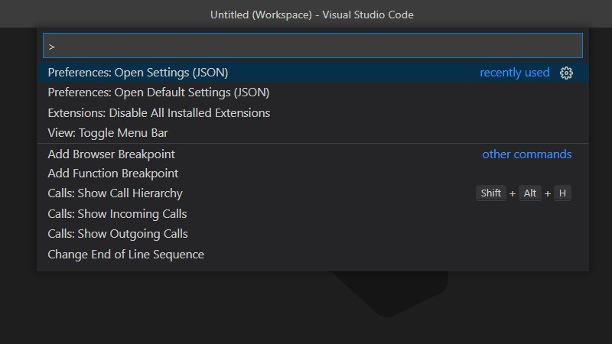Pick Calls: Show Incoming Calls
The height and width of the screenshot is (344, 612).
[x=117, y=214]
